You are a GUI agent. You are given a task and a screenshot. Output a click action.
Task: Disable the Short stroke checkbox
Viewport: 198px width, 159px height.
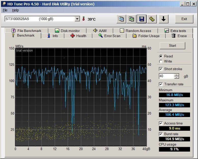(161, 69)
